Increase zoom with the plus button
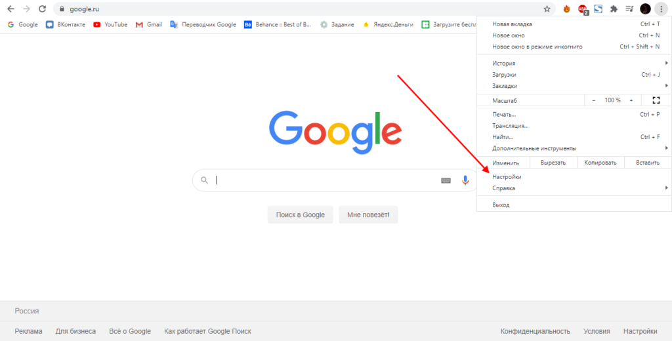672x341 pixels. (631, 100)
